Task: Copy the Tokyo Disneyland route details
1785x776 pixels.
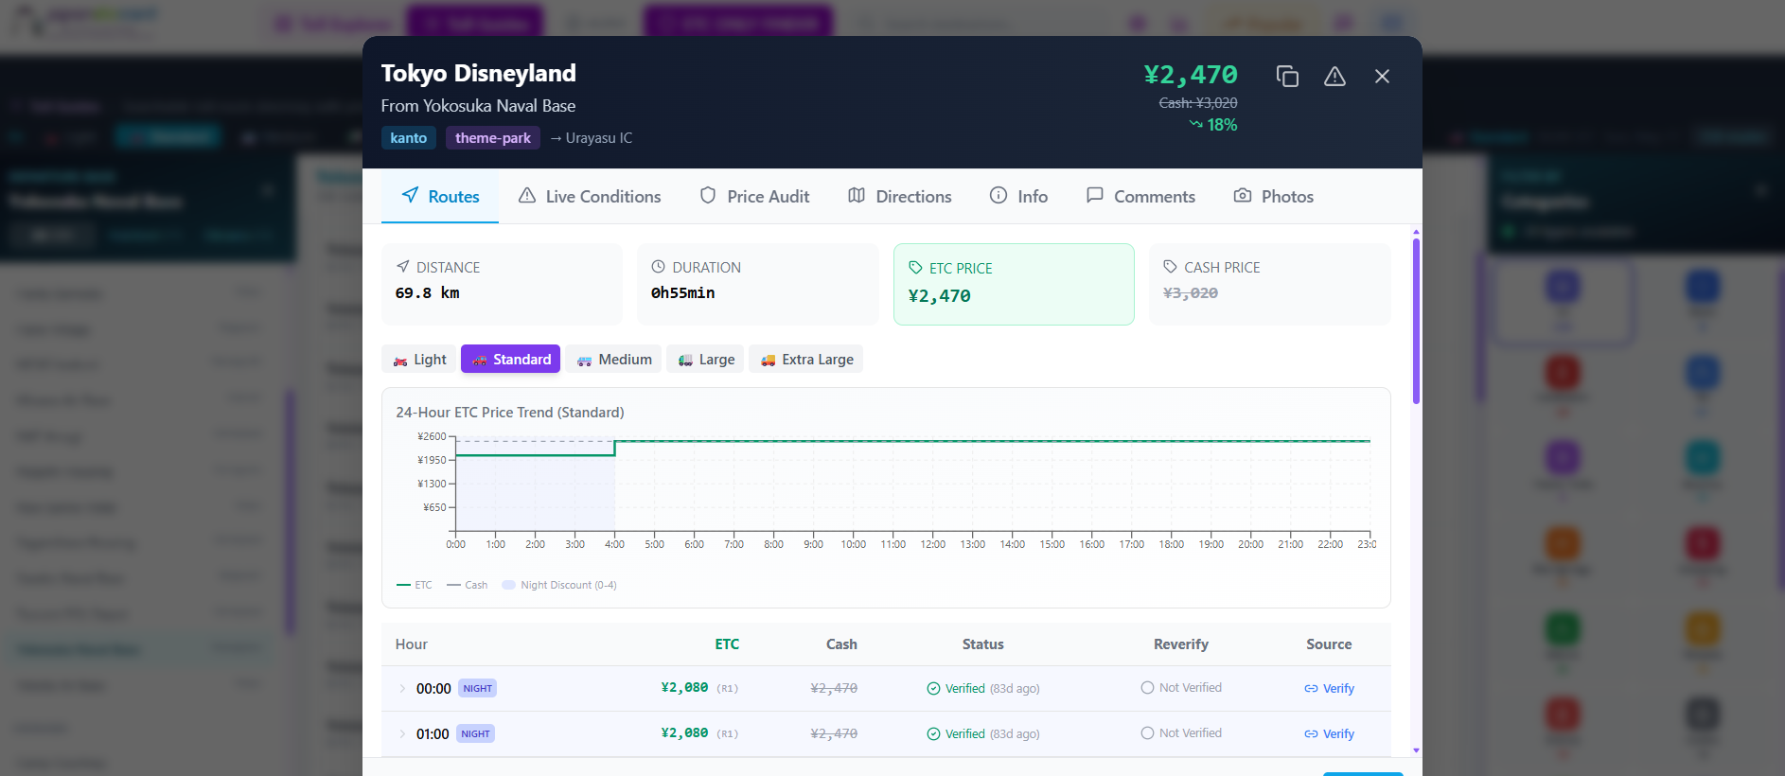Action: (x=1287, y=76)
